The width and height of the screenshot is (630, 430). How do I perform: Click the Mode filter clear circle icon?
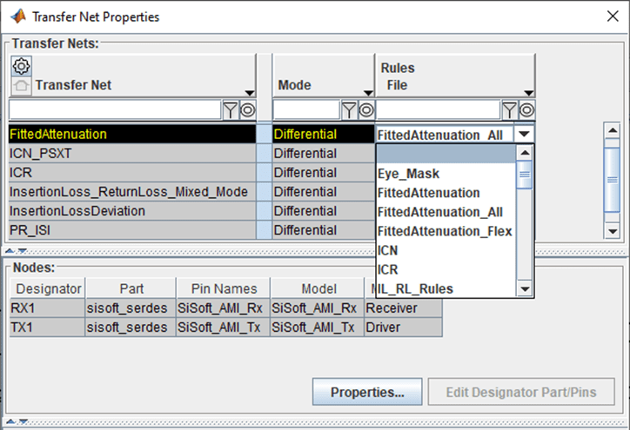click(366, 109)
